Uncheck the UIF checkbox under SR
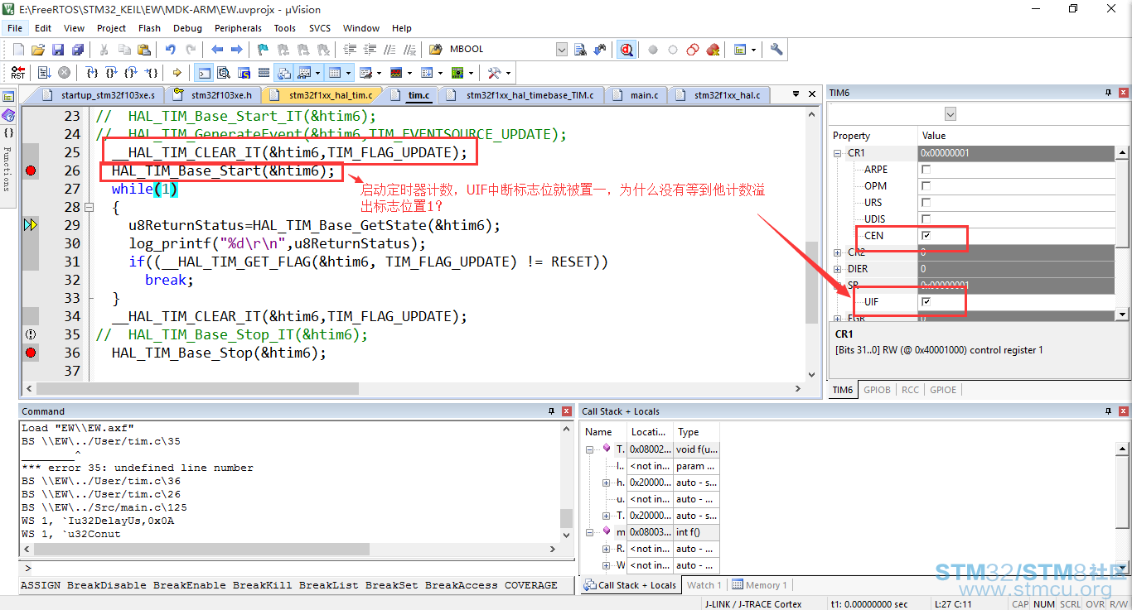Screen dimensions: 1132x610 click(926, 302)
